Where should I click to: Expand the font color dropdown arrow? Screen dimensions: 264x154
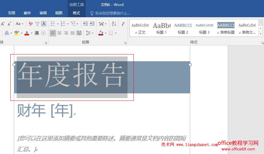click(x=32, y=33)
